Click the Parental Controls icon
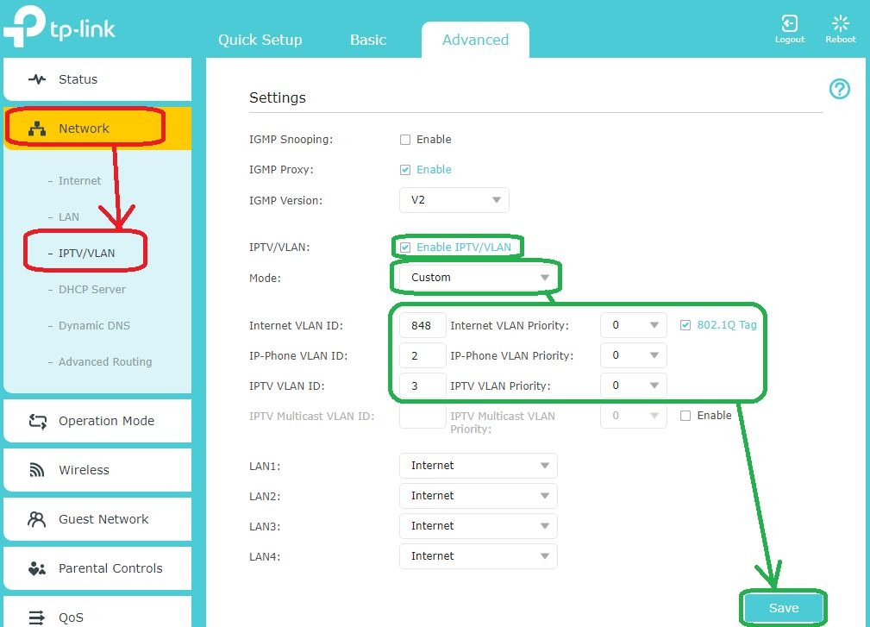This screenshot has width=870, height=627. 37,568
